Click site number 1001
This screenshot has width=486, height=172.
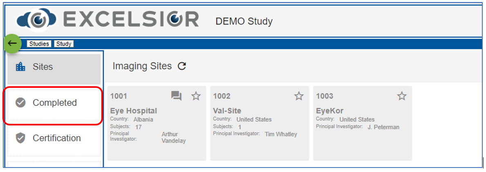coord(119,96)
